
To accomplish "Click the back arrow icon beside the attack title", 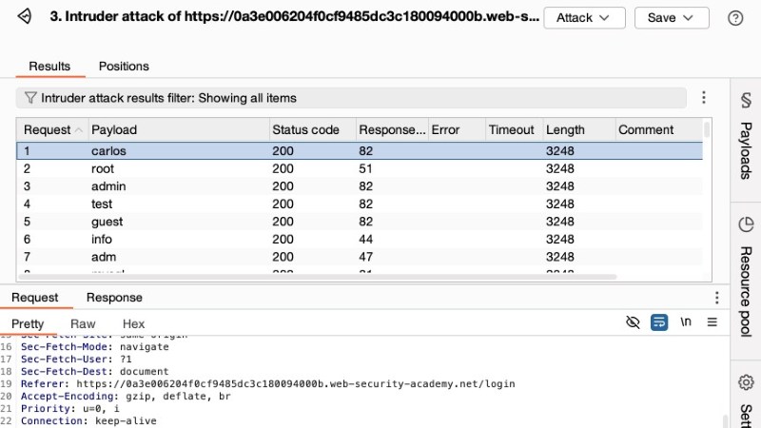I will (25, 17).
